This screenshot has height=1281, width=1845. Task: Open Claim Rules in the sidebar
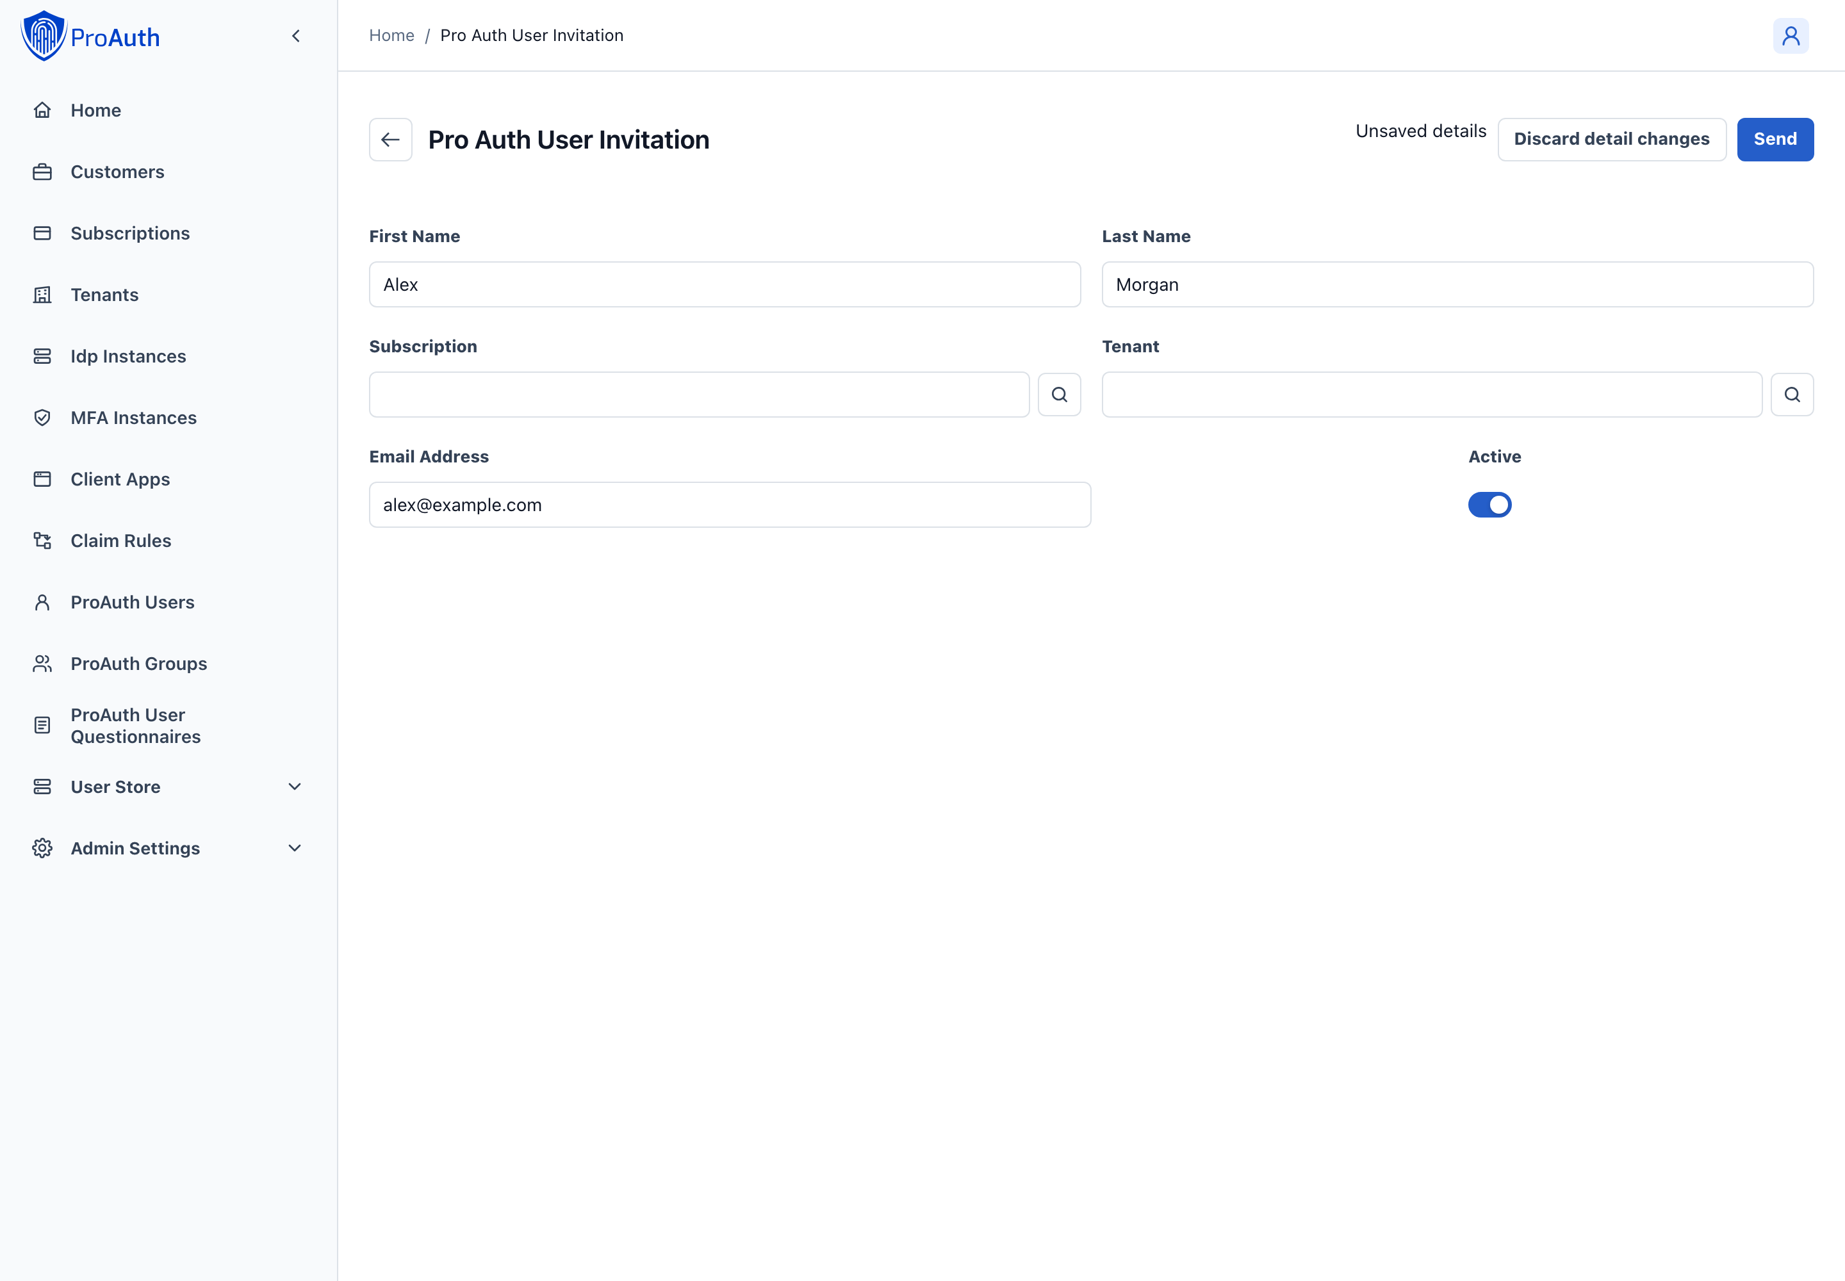pyautogui.click(x=168, y=541)
